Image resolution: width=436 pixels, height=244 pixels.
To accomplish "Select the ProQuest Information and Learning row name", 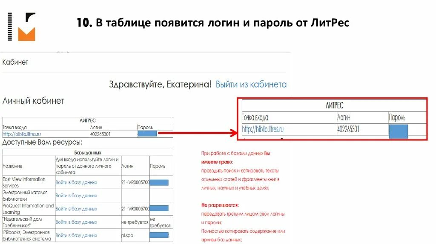I will click(x=28, y=209).
